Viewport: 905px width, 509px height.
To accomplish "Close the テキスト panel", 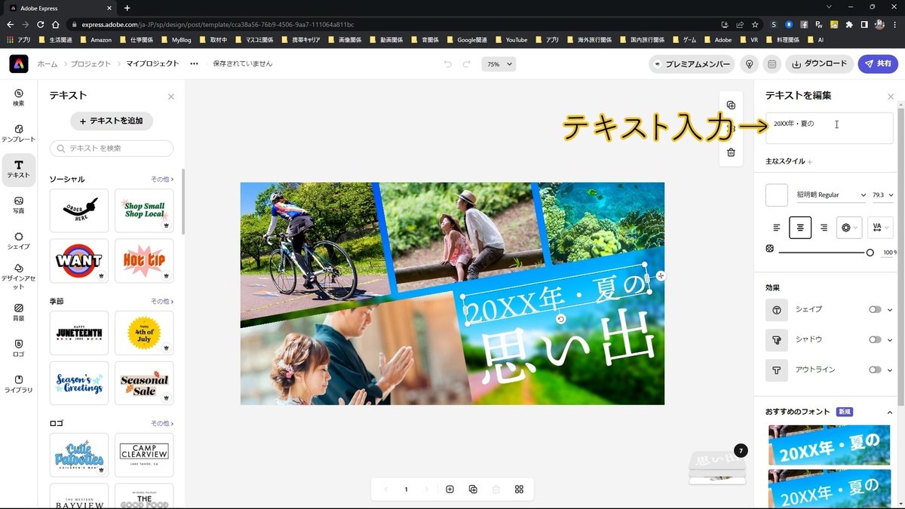I will (171, 97).
